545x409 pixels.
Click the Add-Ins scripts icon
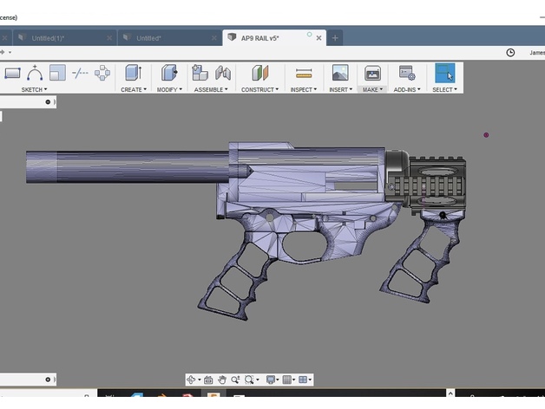point(406,74)
